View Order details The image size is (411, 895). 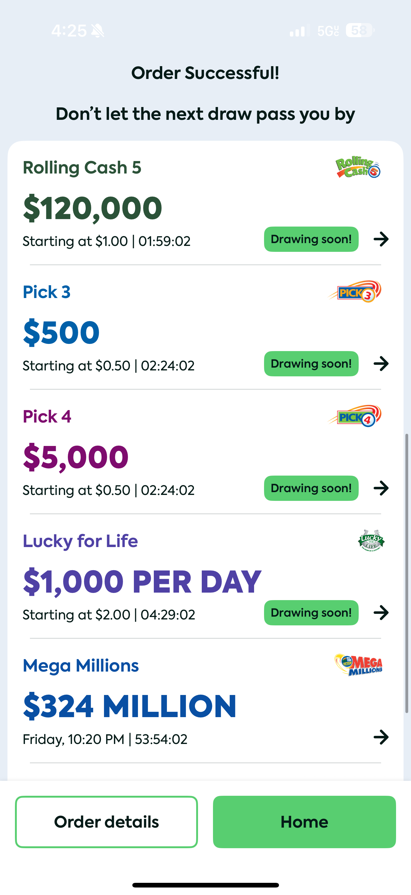106,822
